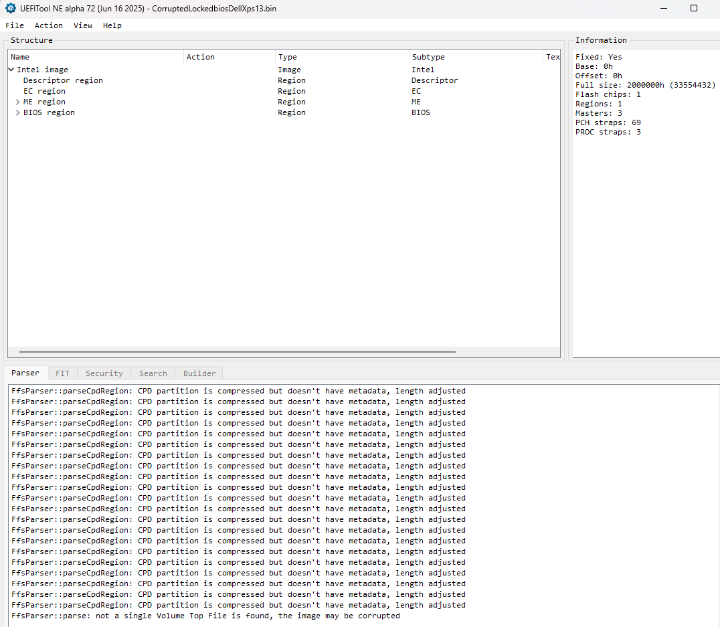Click 'Full size: 2000000h' in Information panel
Image resolution: width=720 pixels, height=627 pixels.
click(x=645, y=86)
